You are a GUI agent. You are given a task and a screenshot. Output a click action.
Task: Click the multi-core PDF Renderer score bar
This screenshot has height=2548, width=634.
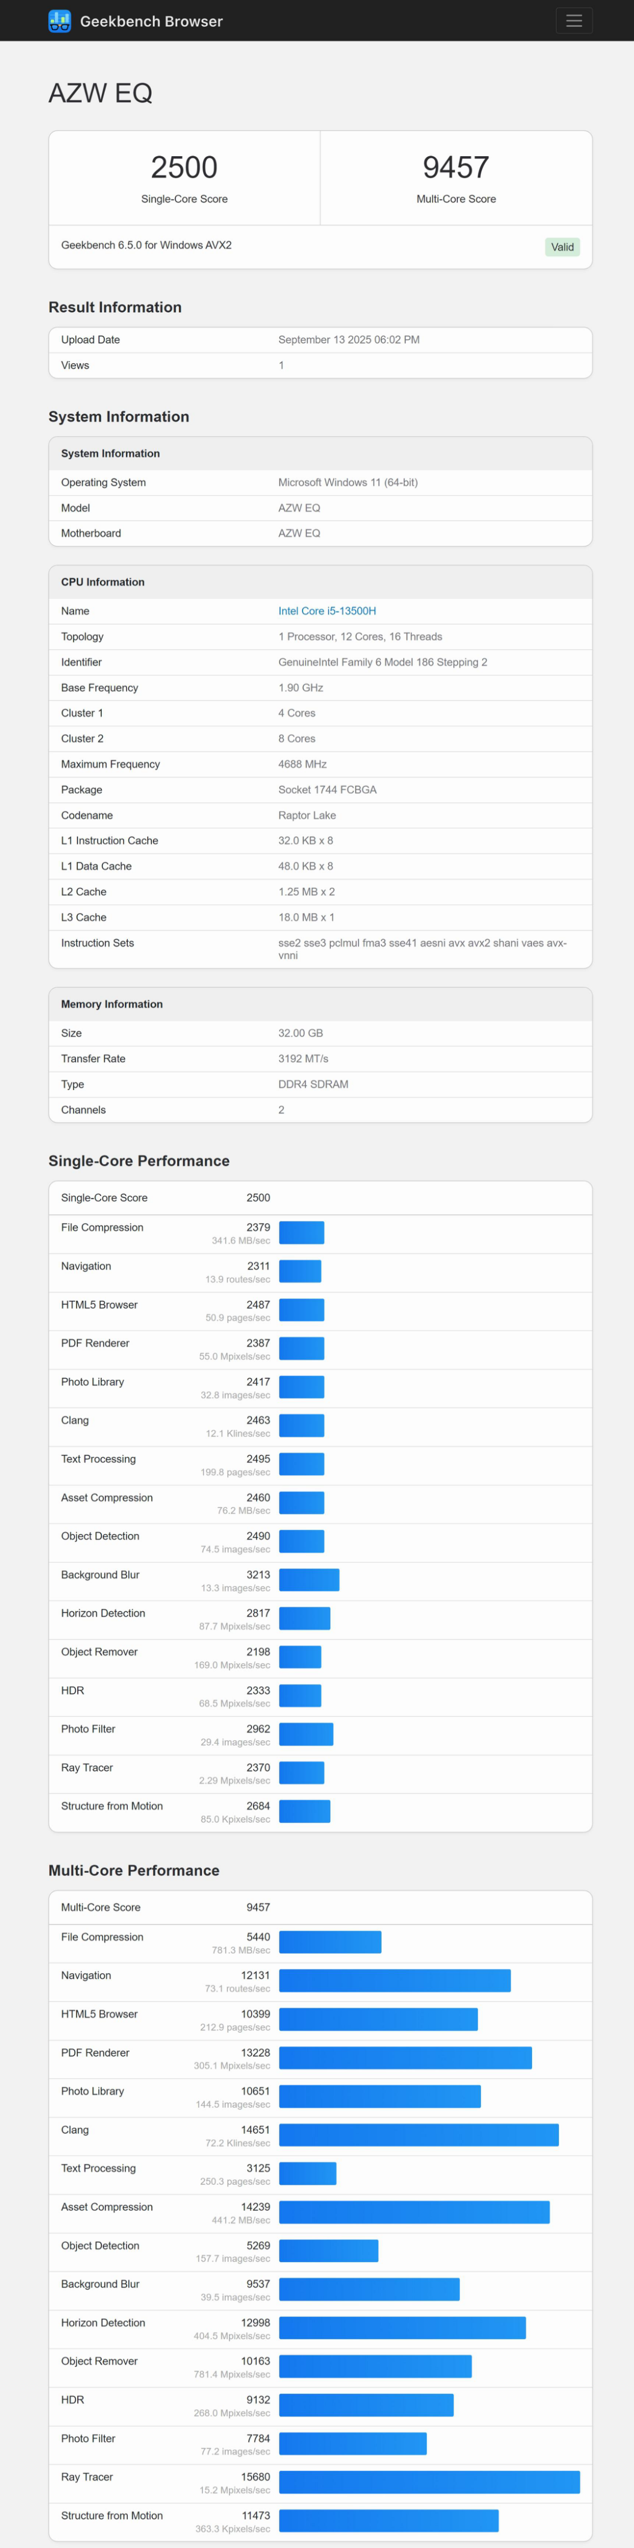[x=405, y=2058]
